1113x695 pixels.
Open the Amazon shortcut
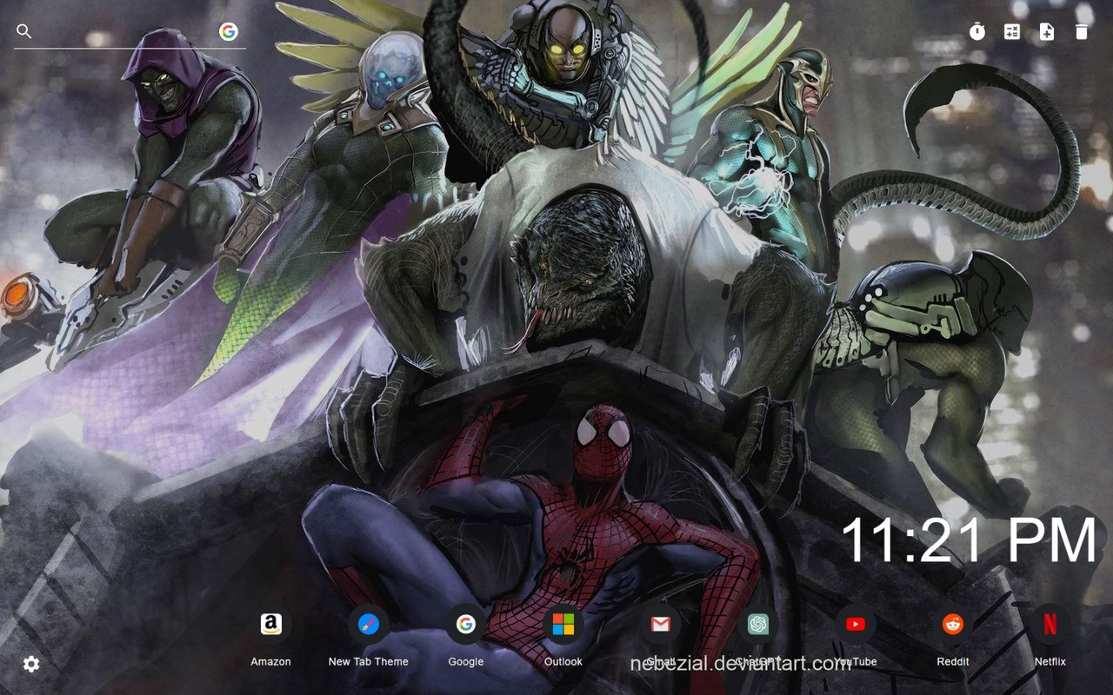tap(270, 637)
